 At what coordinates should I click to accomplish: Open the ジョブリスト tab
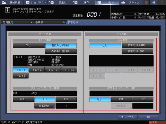click(x=36, y=2)
